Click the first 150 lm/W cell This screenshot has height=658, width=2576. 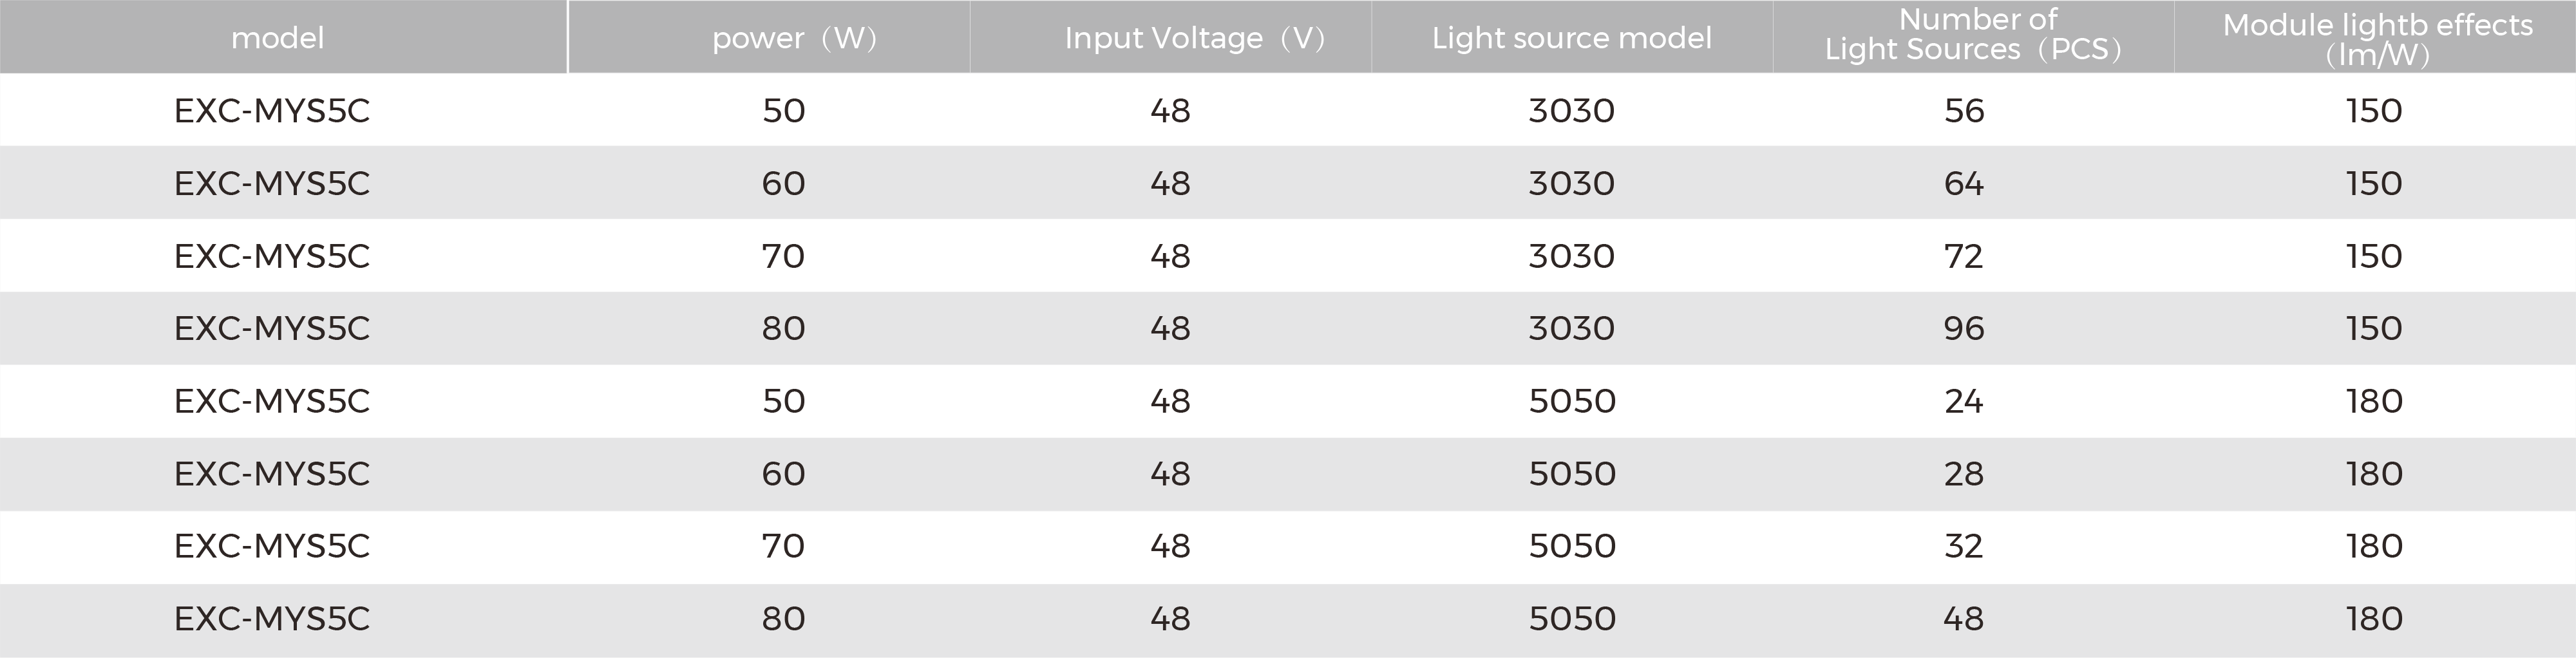click(2374, 110)
